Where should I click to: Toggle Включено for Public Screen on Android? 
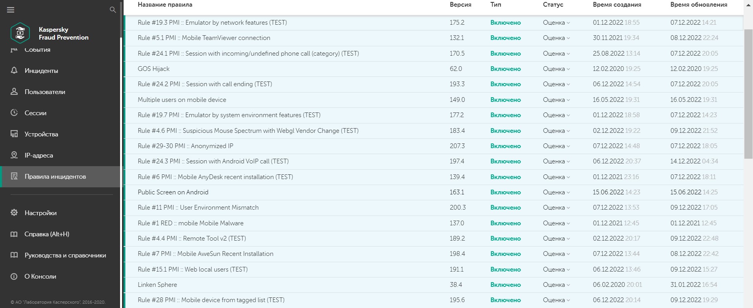point(505,192)
